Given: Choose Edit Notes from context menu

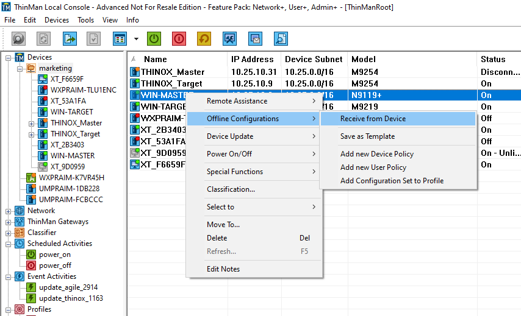Looking at the screenshot, I should coord(254,269).
